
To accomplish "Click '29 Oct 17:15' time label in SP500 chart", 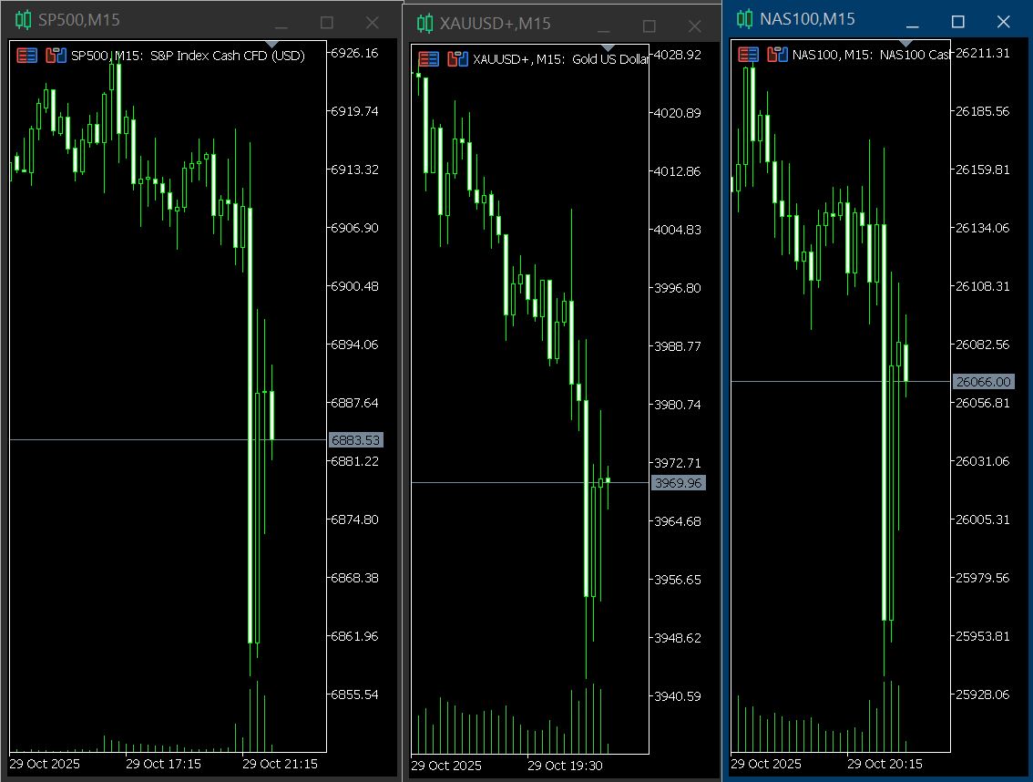I will 163,764.
